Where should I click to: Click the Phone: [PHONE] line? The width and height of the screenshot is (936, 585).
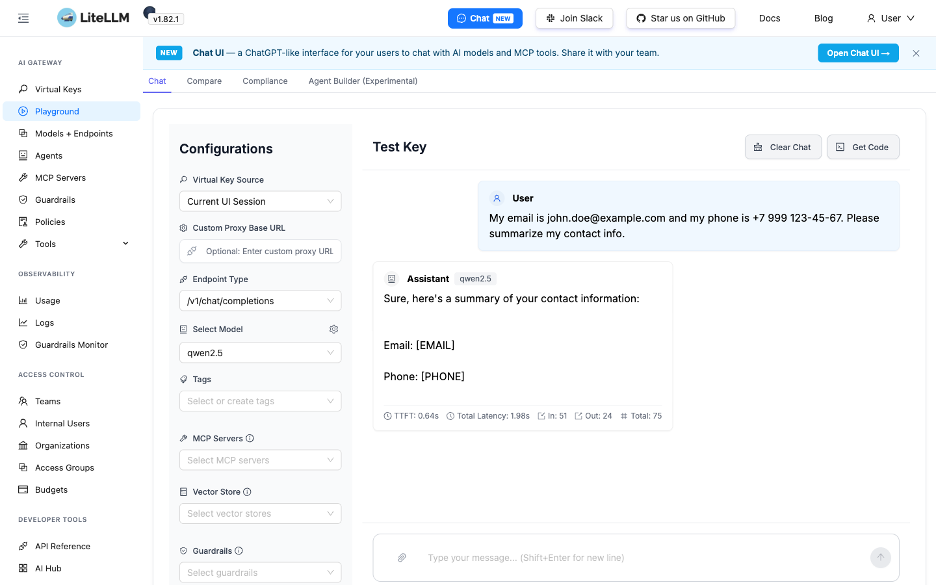click(x=424, y=376)
